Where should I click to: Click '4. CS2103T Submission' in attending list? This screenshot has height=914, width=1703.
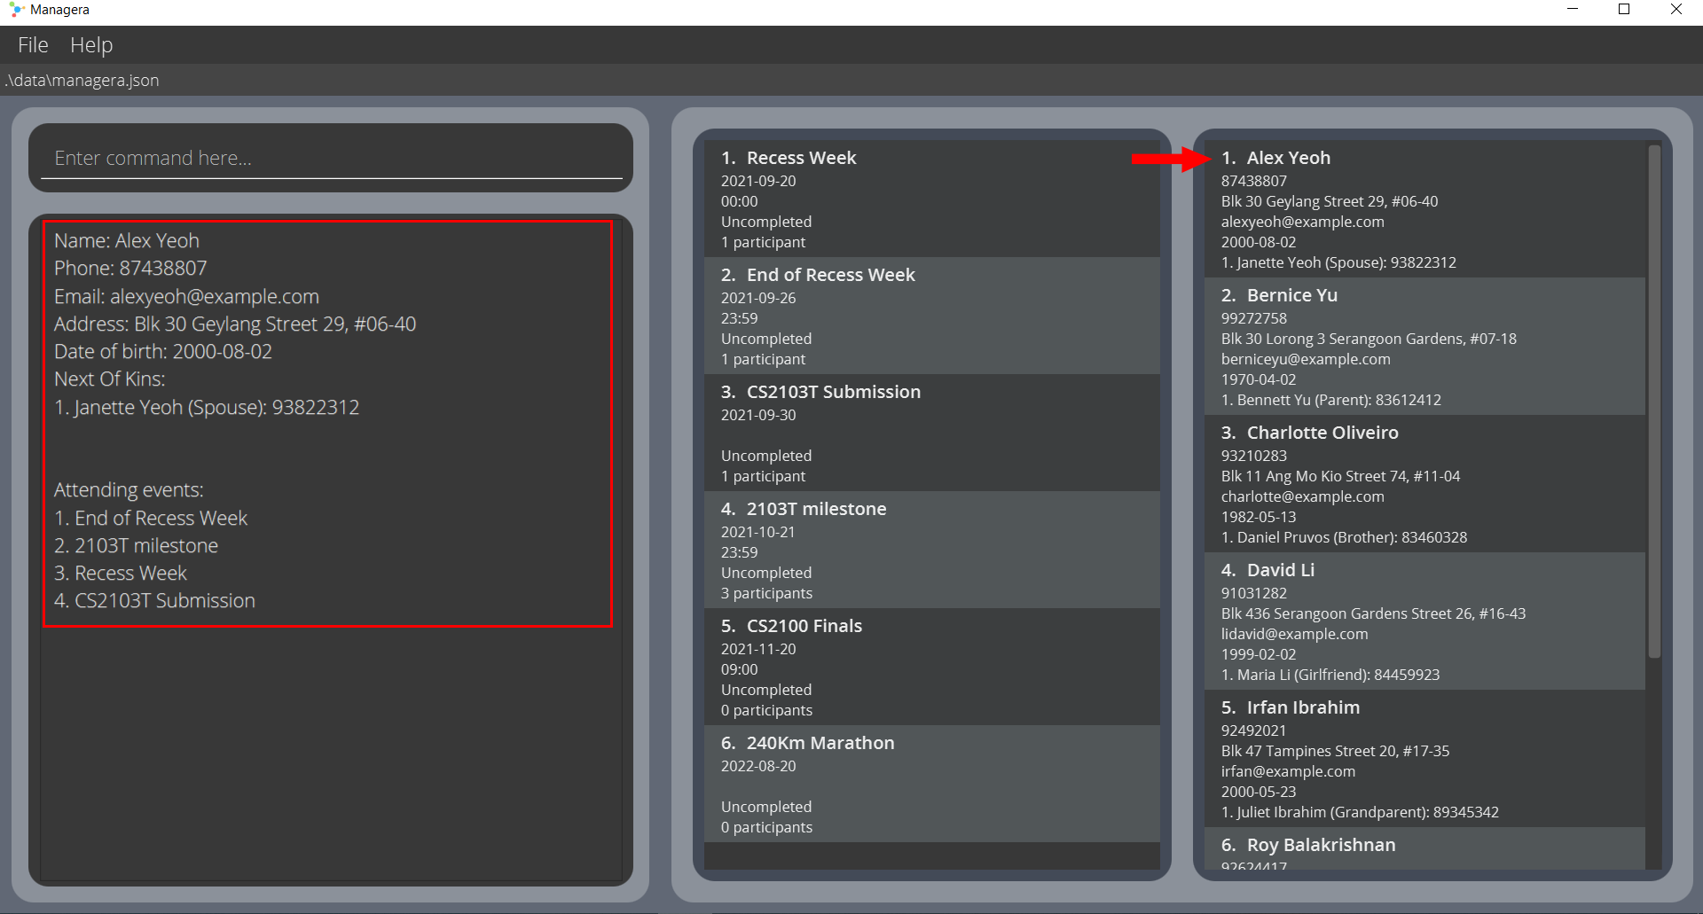[x=154, y=600]
